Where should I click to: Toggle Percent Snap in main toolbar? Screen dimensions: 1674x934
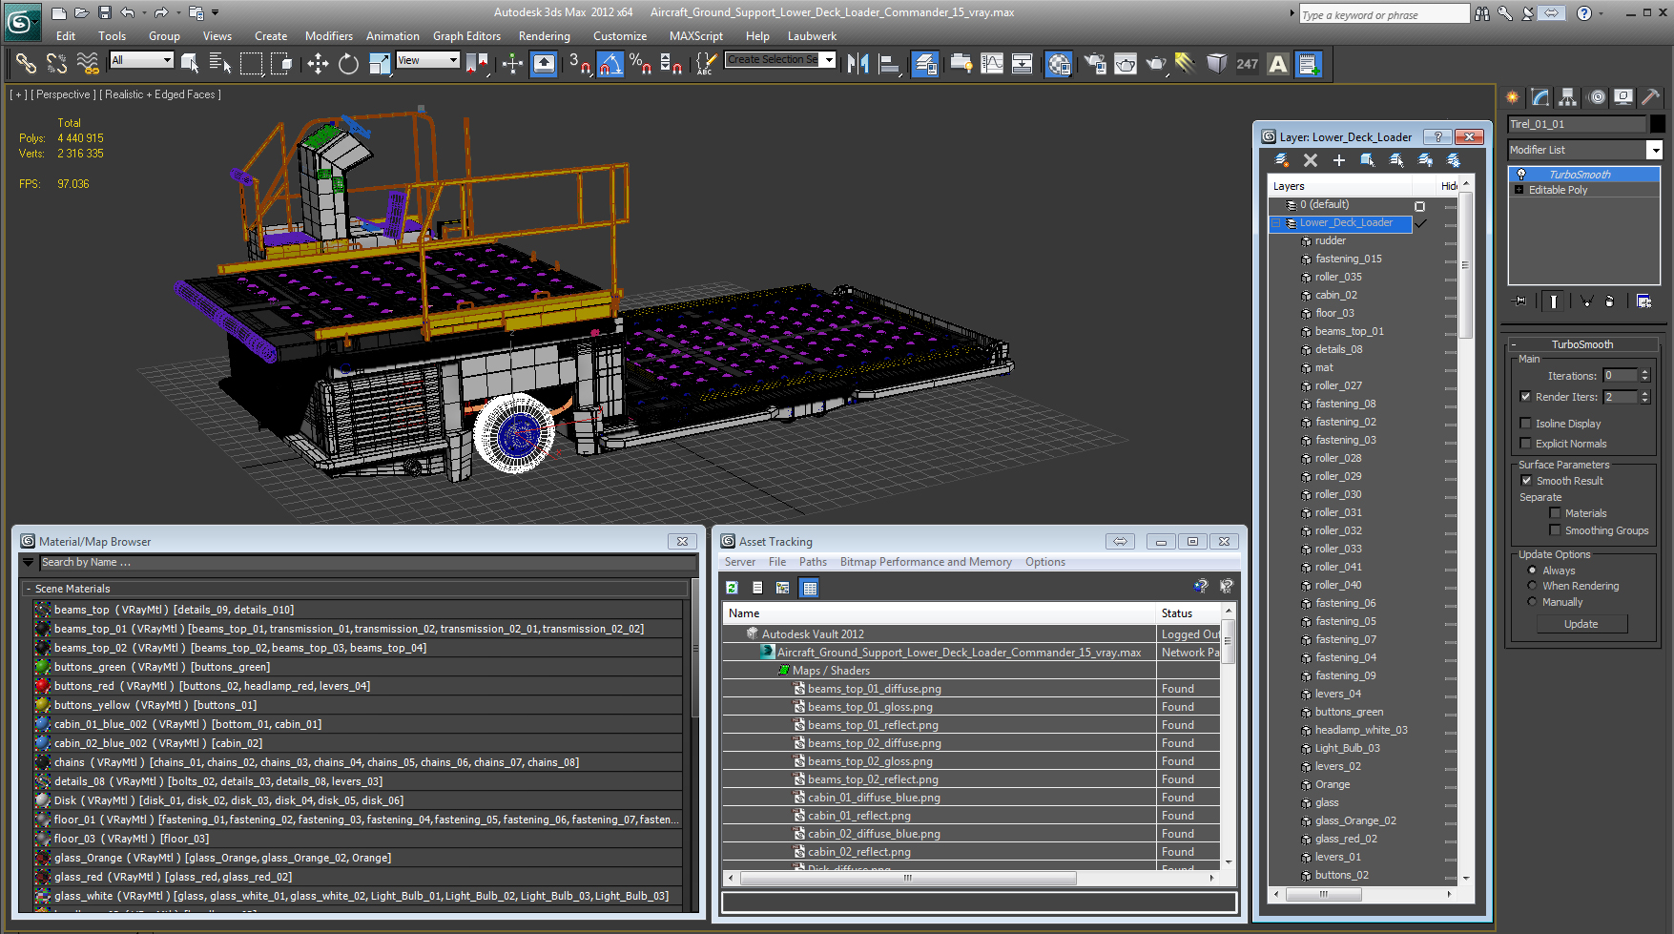pyautogui.click(x=641, y=64)
